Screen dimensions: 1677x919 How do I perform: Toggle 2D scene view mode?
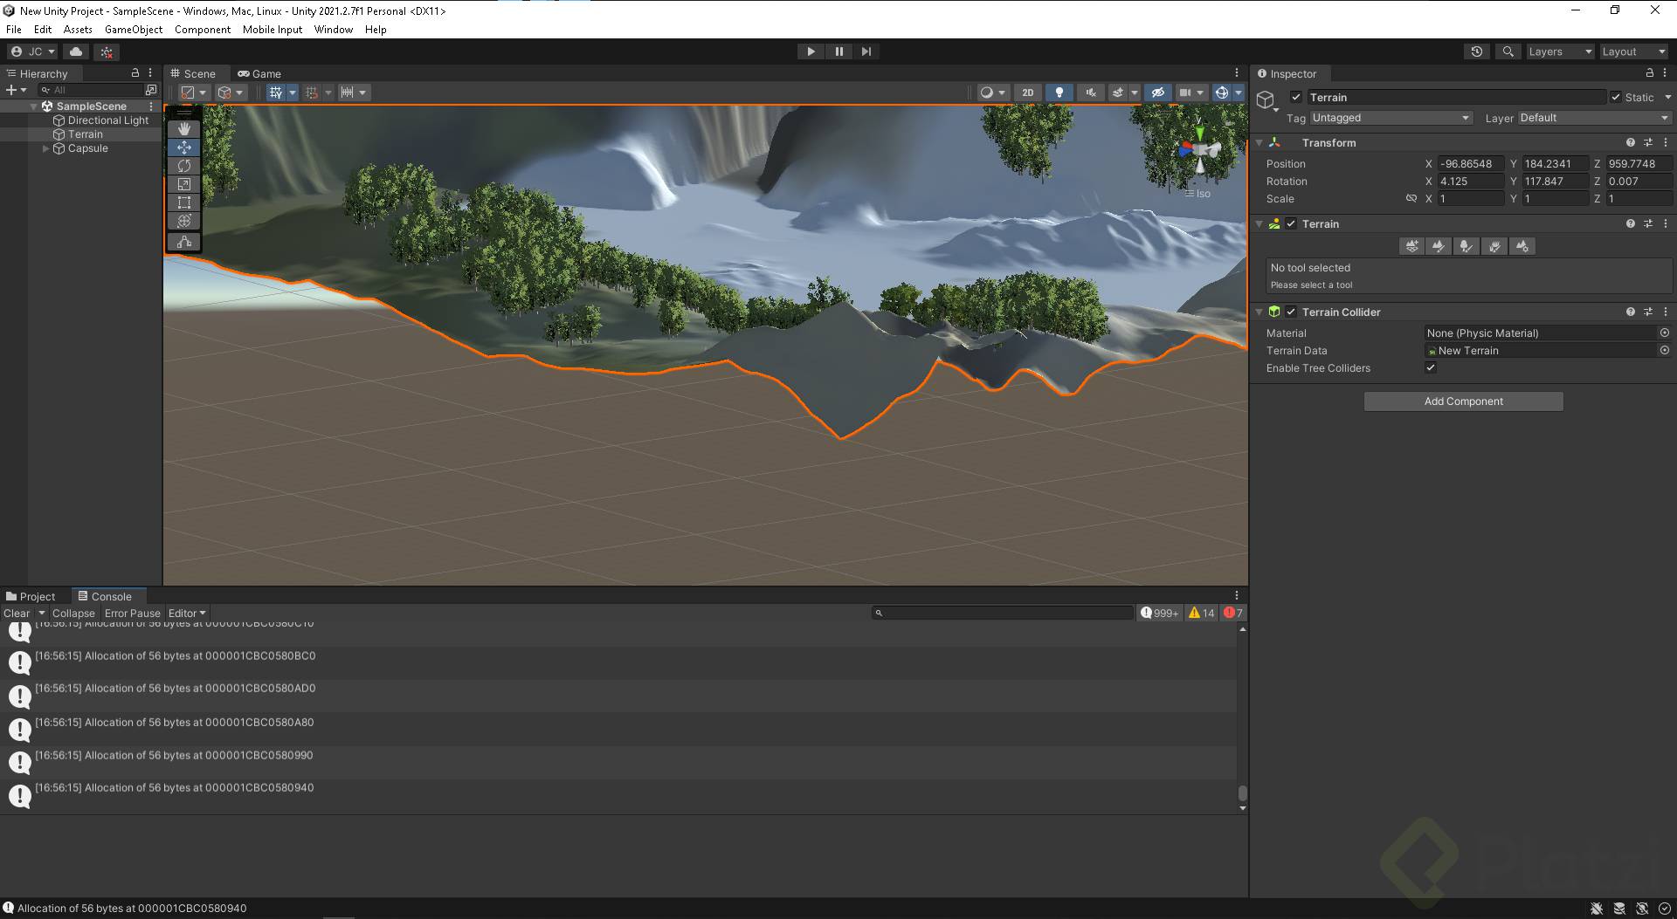click(1028, 93)
